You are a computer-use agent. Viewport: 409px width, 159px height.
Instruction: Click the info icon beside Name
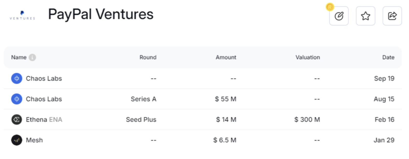(32, 57)
